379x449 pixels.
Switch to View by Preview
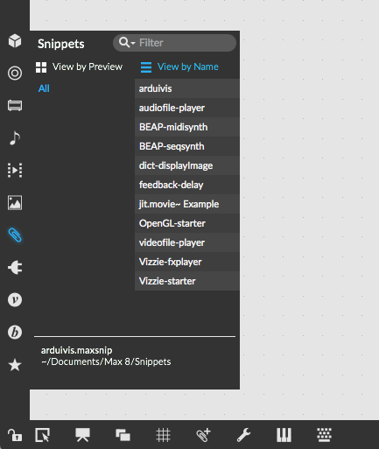(x=79, y=67)
